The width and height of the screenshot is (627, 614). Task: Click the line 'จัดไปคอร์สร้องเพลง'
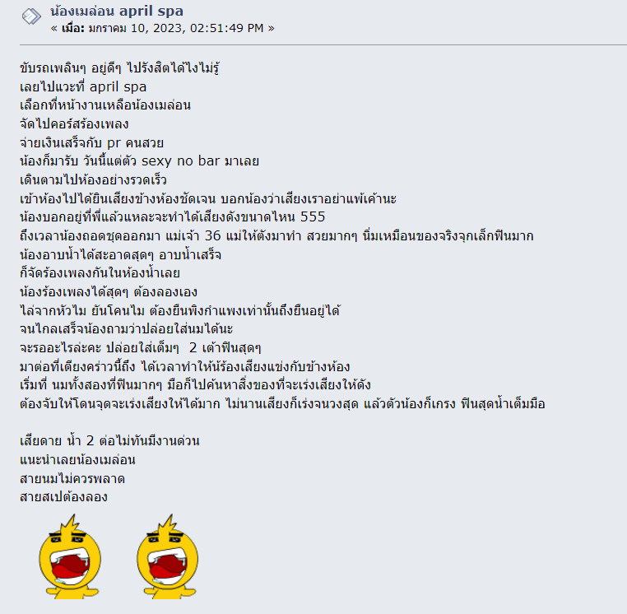(x=74, y=124)
